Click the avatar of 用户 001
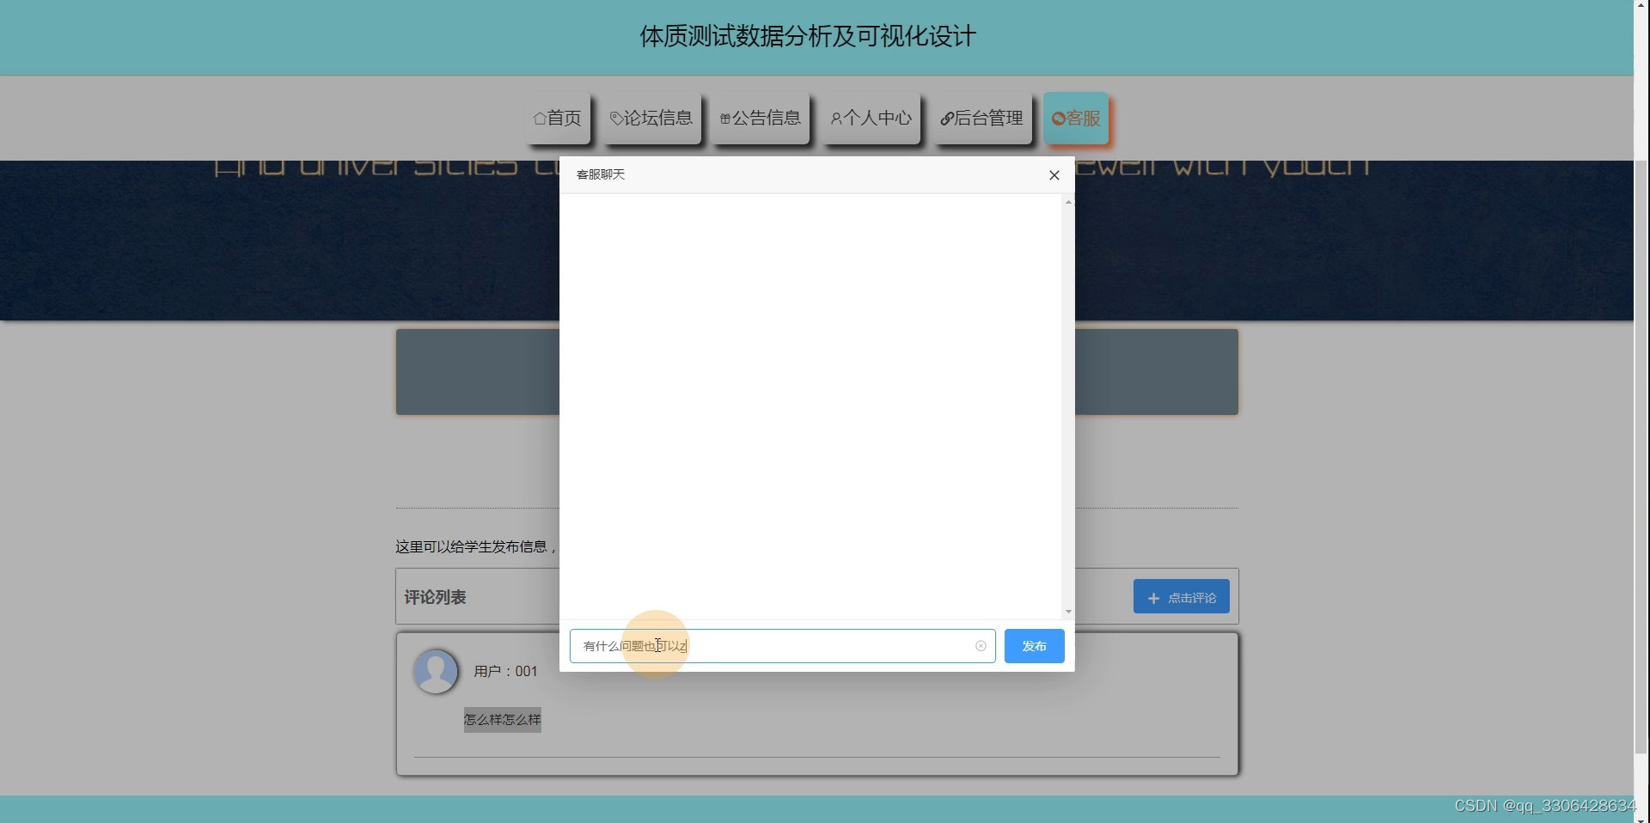 tap(436, 671)
